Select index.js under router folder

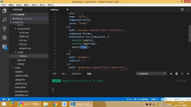tap(23, 56)
